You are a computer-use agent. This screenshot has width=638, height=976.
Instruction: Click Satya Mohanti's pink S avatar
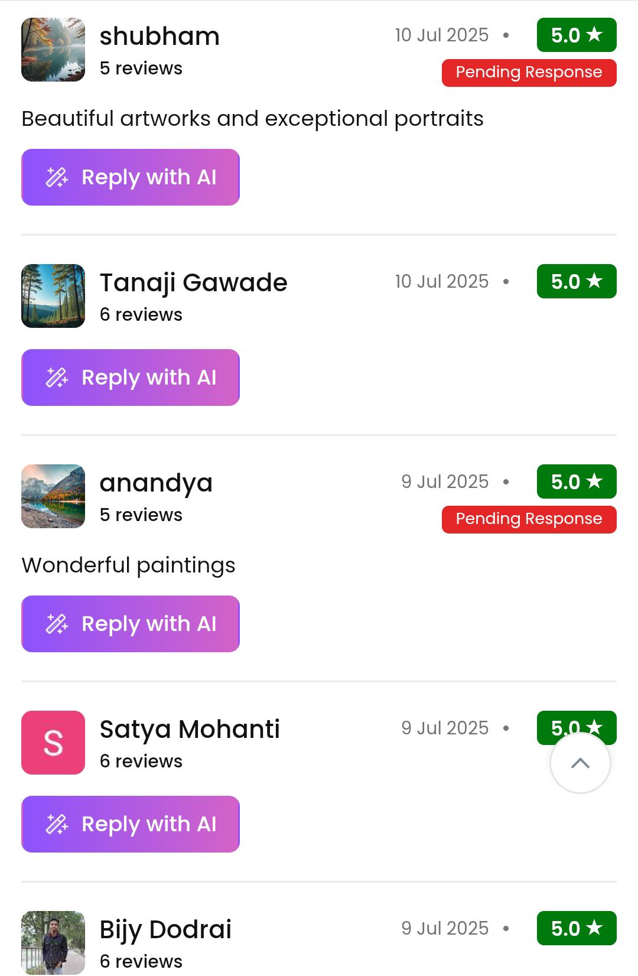click(x=53, y=743)
